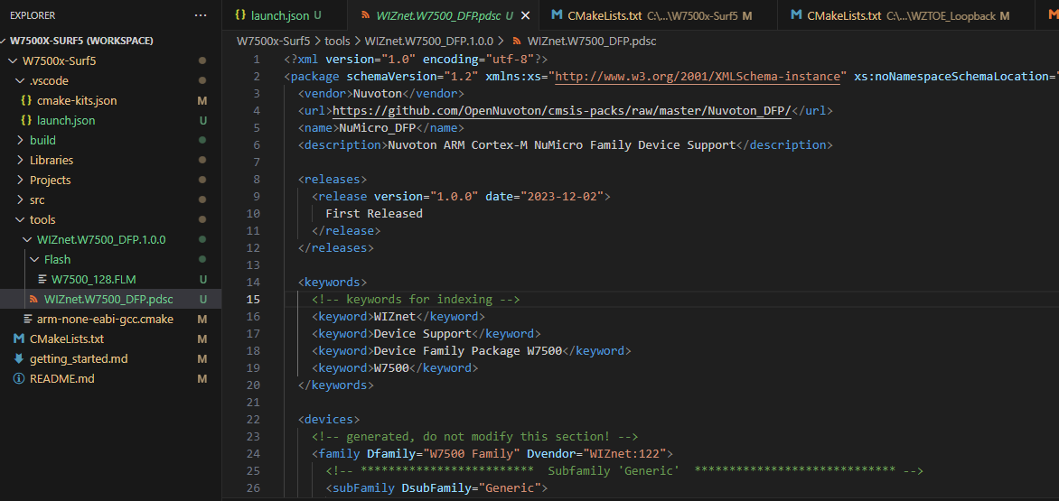Collapse the W7500x-Surf5 root folder
This screenshot has height=501, width=1059.
[x=12, y=61]
